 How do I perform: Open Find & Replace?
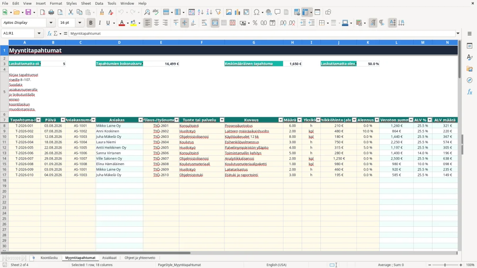coord(147,12)
